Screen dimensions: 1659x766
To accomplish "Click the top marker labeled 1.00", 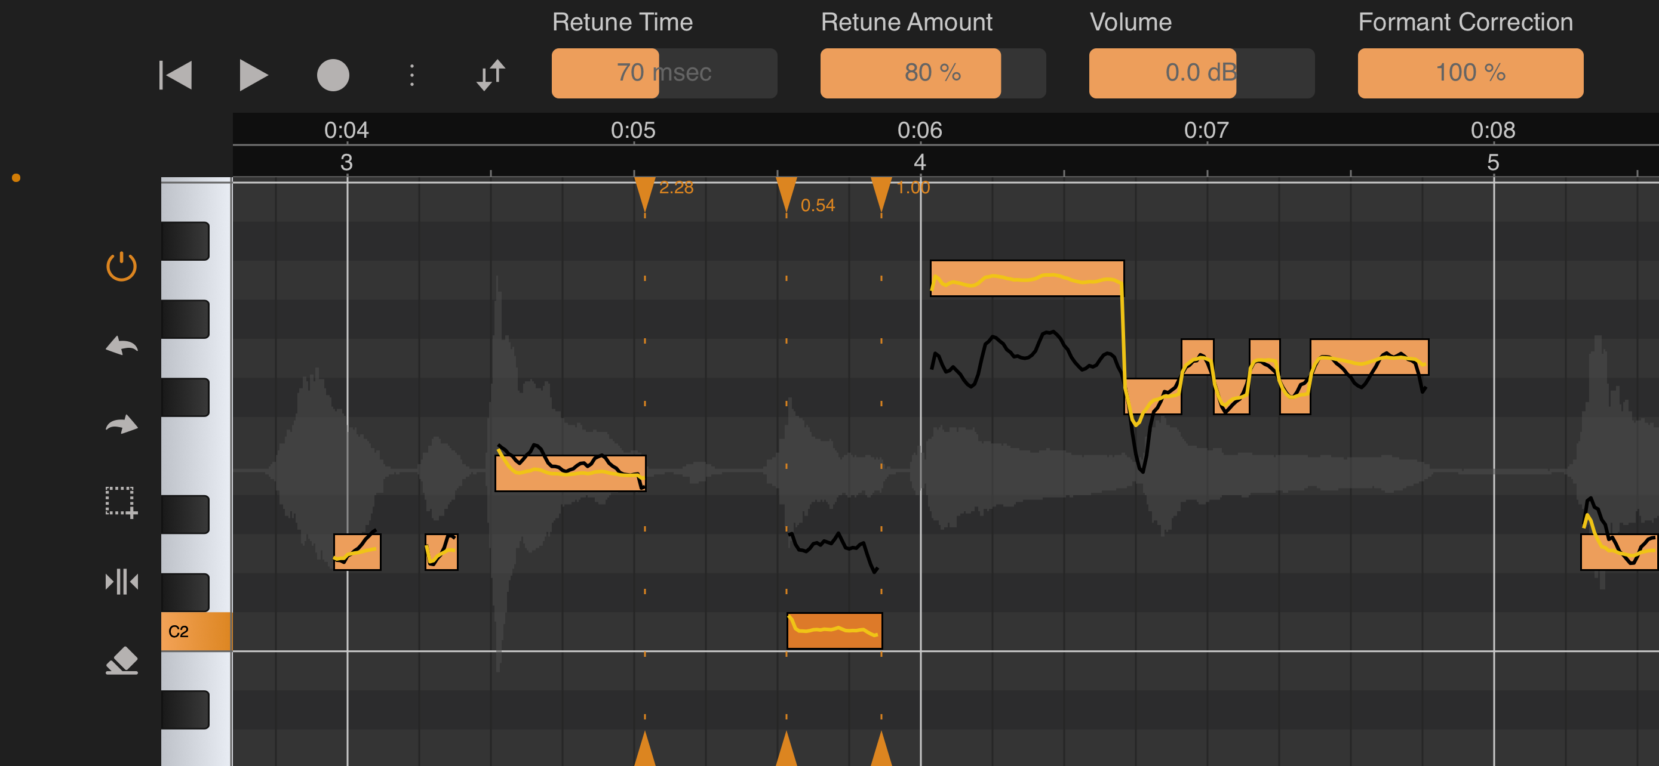I will tap(881, 194).
